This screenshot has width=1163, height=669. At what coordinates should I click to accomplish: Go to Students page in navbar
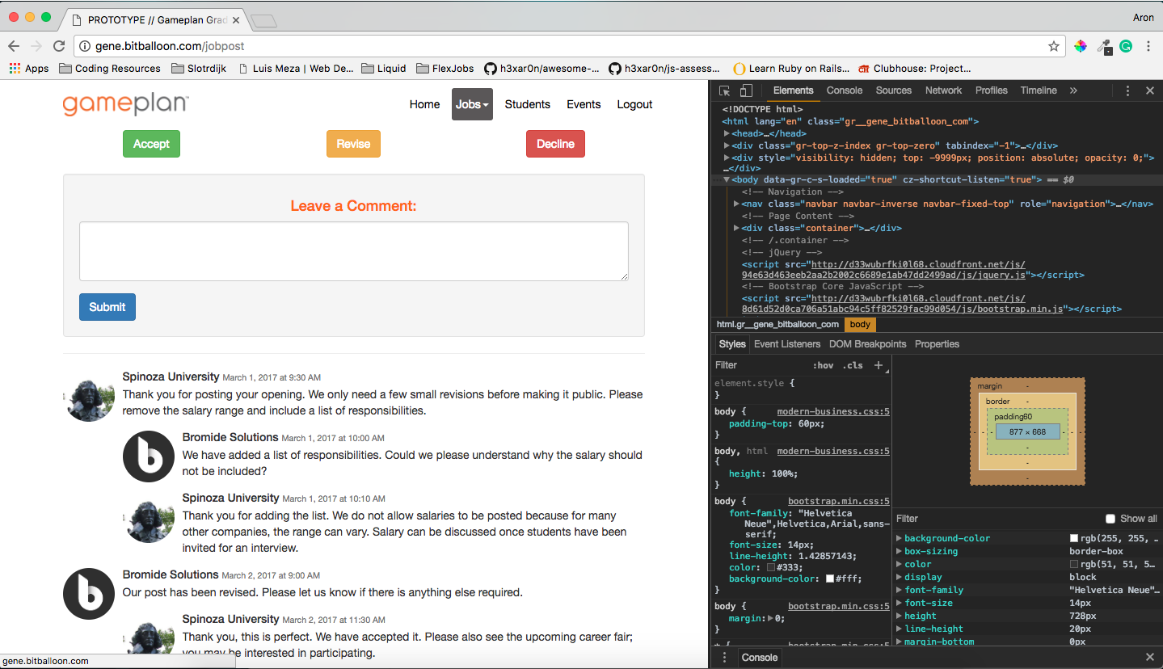tap(528, 104)
